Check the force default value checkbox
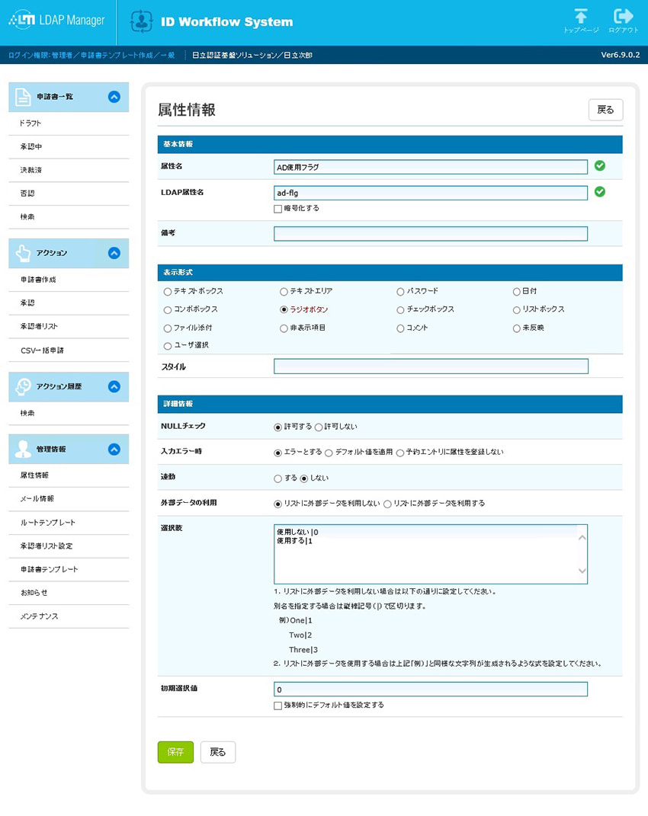Viewport: 648px width, 816px height. tap(278, 706)
